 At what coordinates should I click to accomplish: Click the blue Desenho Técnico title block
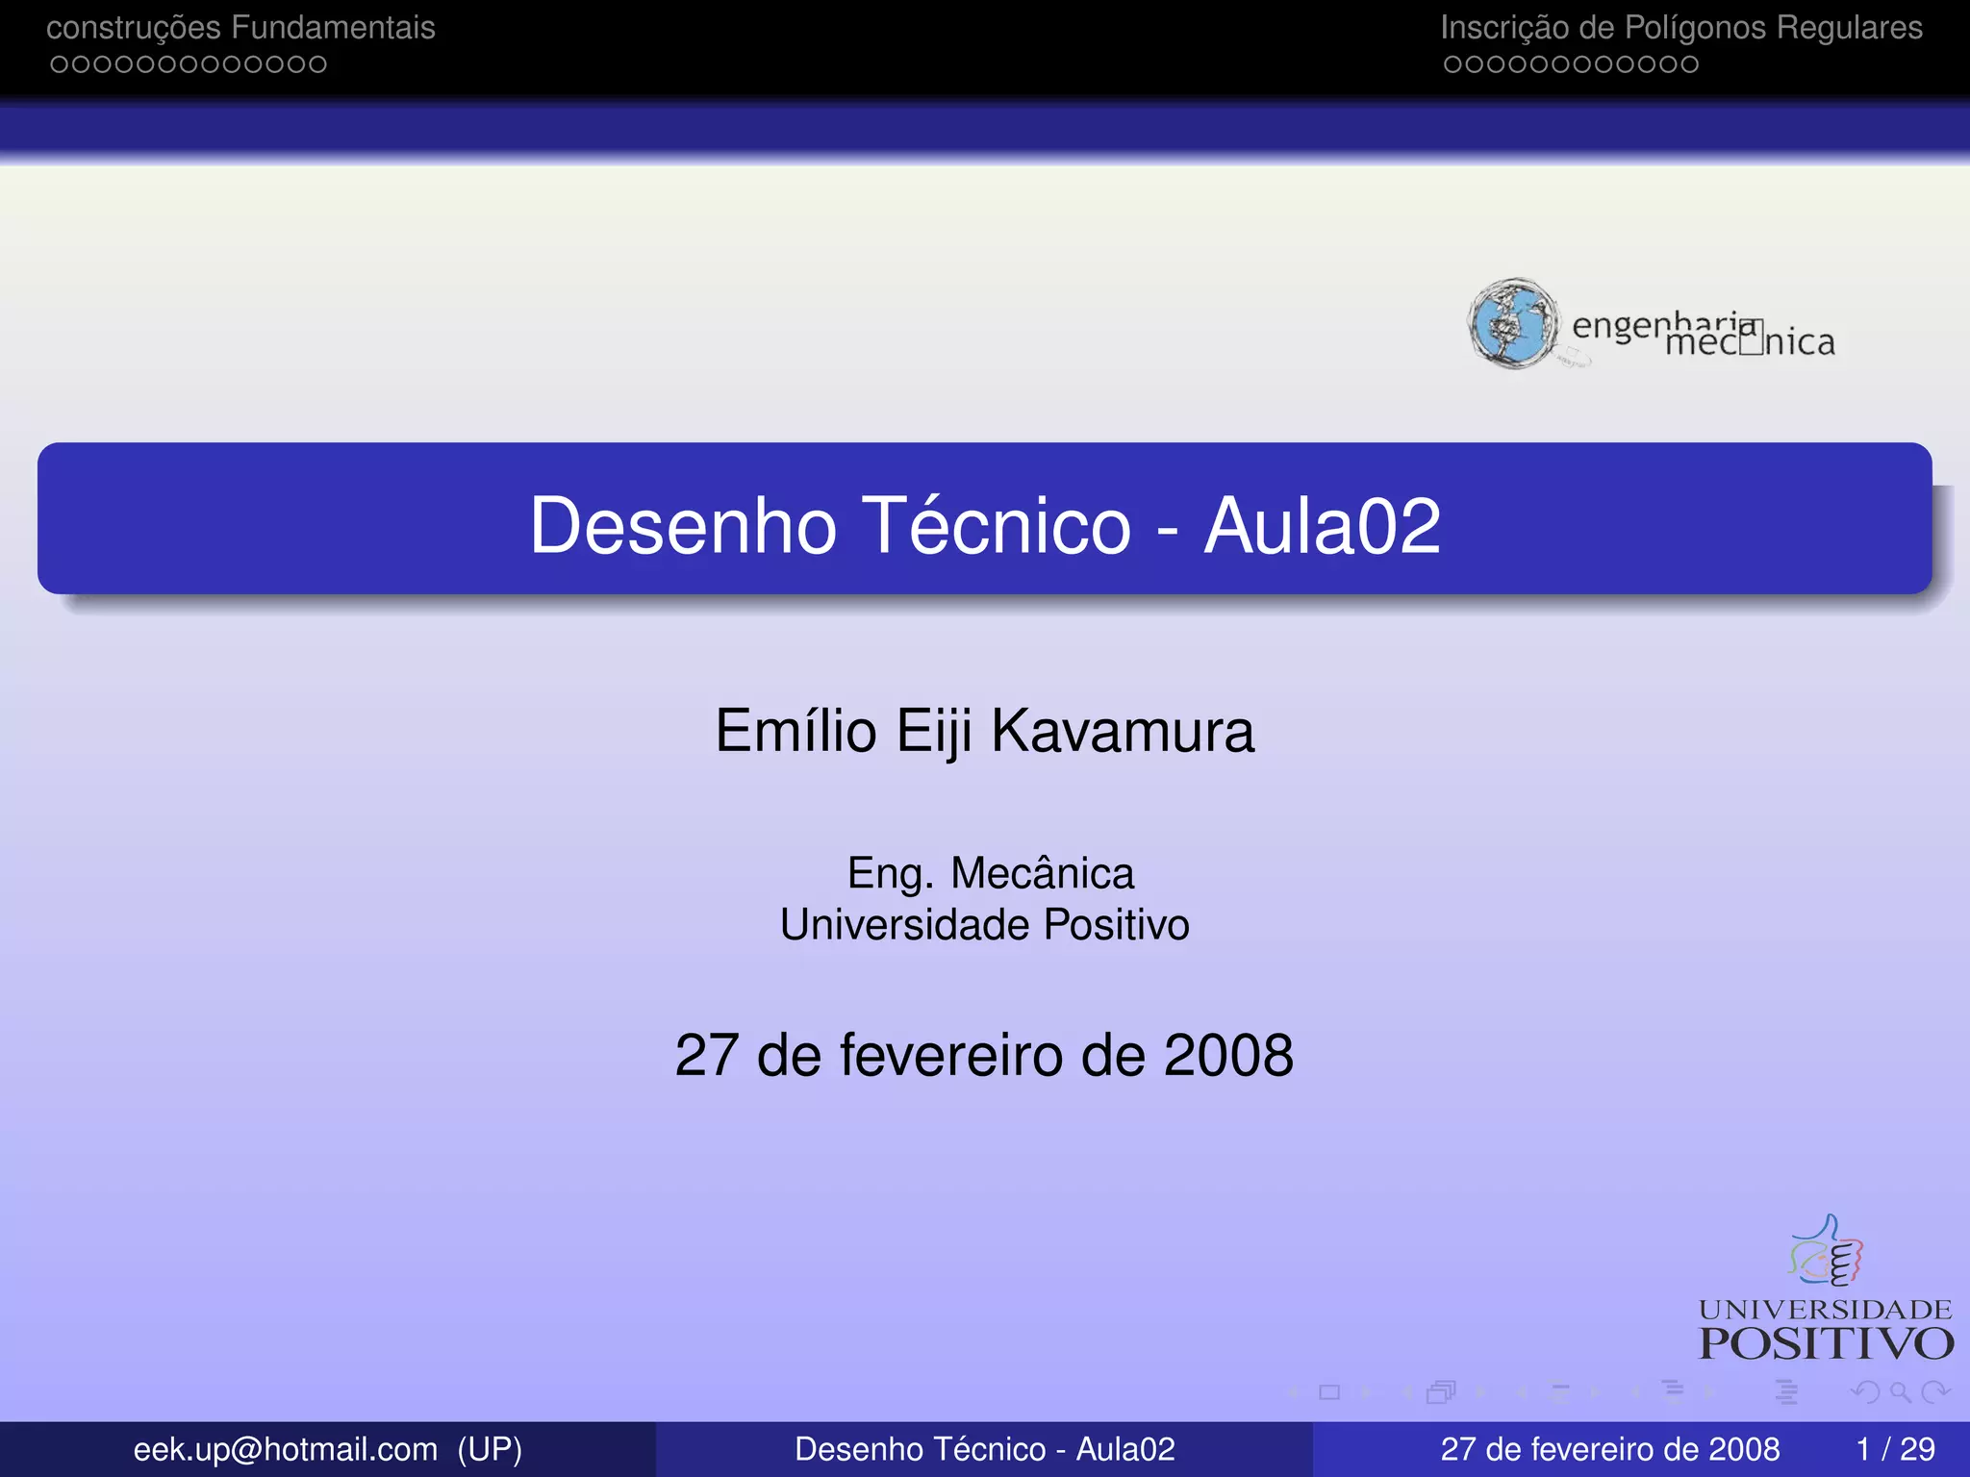pos(984,519)
